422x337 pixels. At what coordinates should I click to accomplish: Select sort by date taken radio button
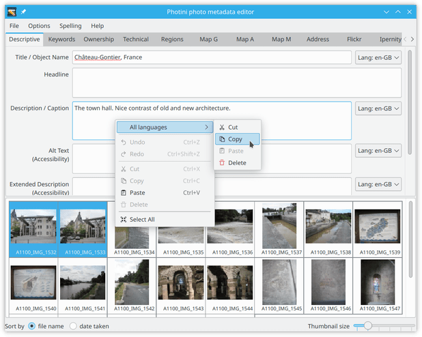pos(73,326)
